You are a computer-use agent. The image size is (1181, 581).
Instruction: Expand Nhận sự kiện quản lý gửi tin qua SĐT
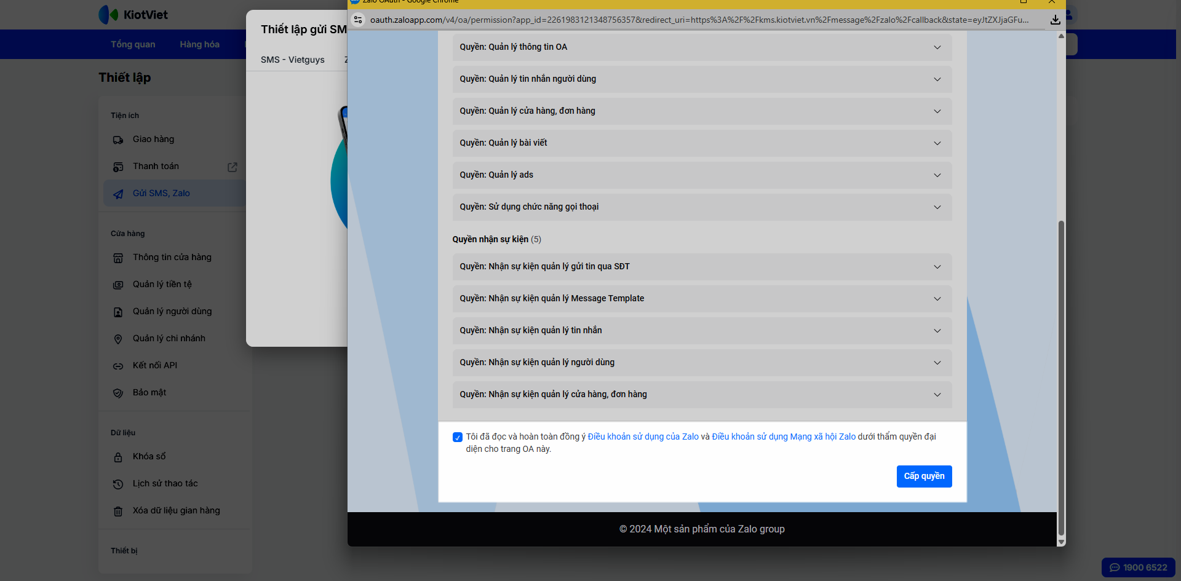(702, 267)
